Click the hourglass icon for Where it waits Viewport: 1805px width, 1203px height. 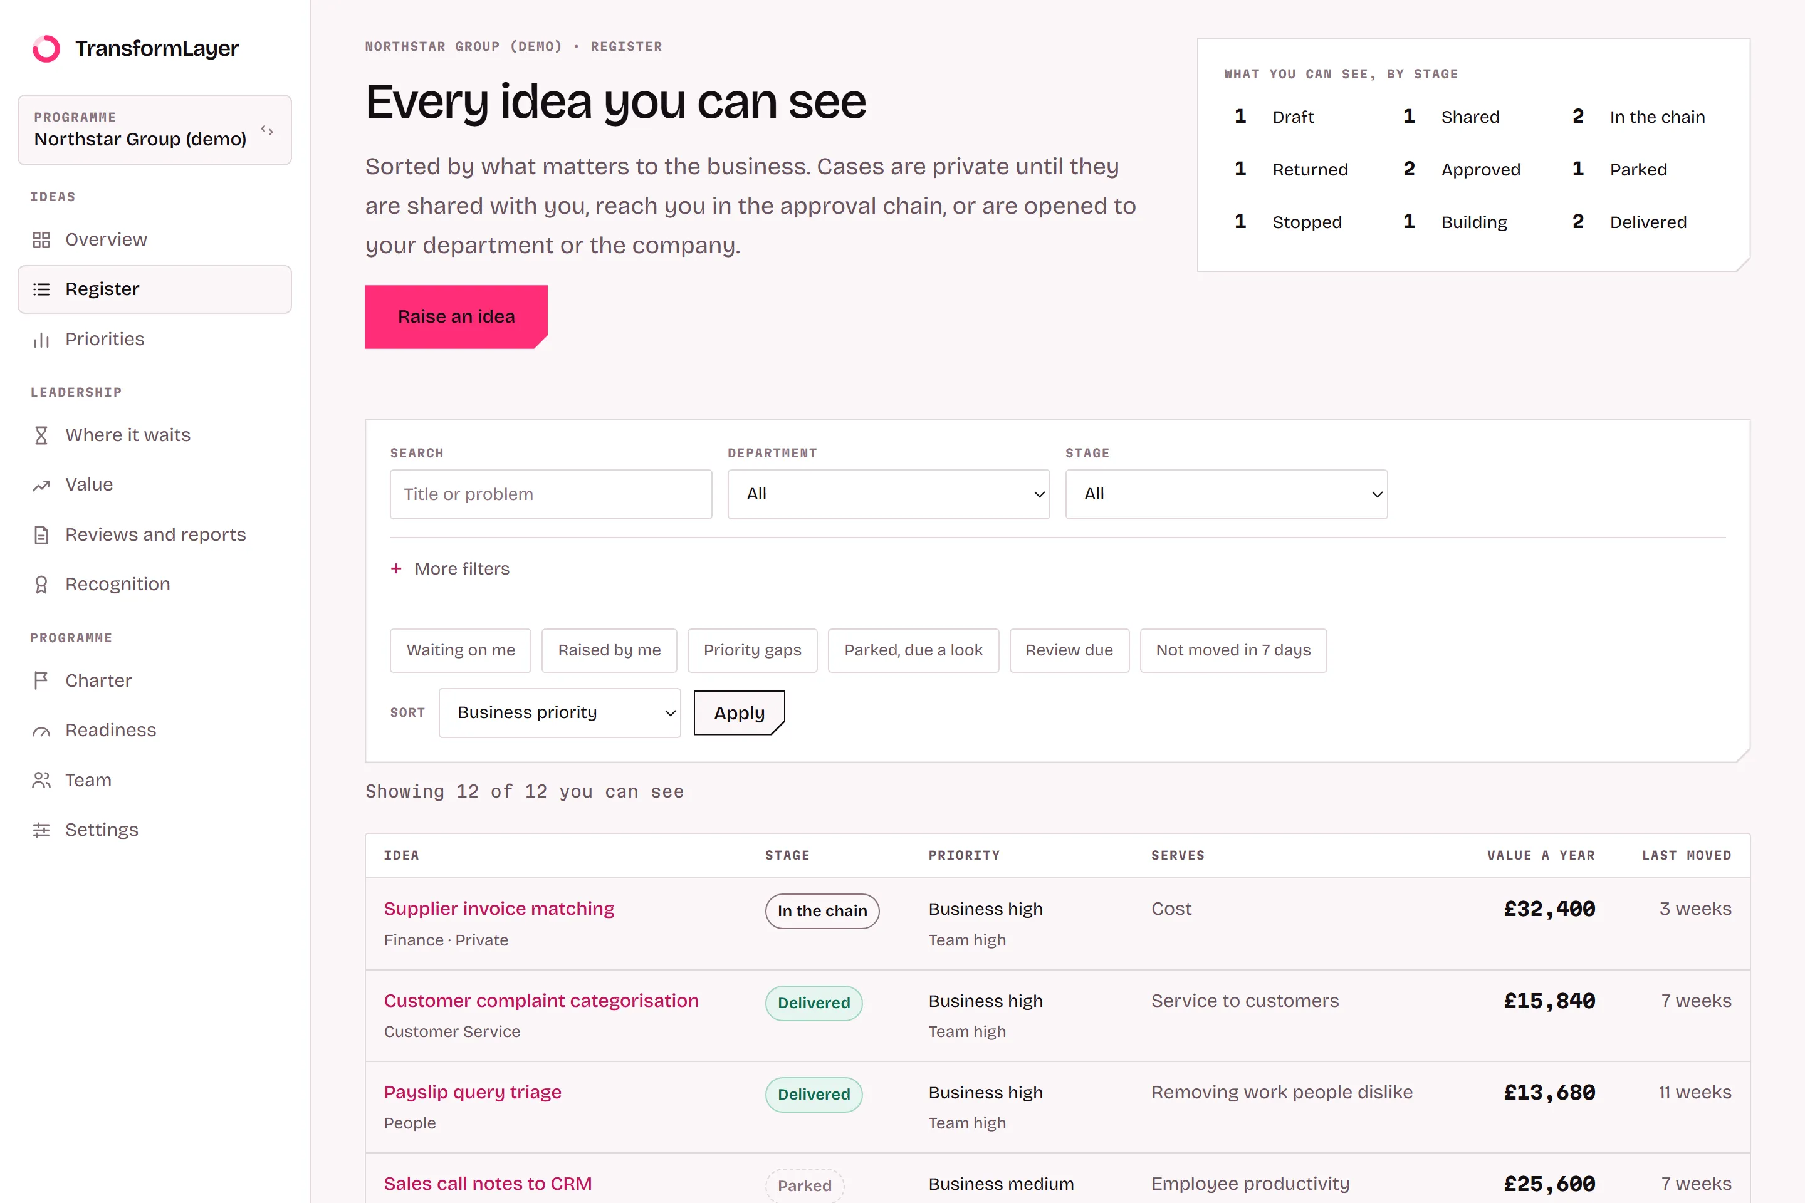pos(41,435)
